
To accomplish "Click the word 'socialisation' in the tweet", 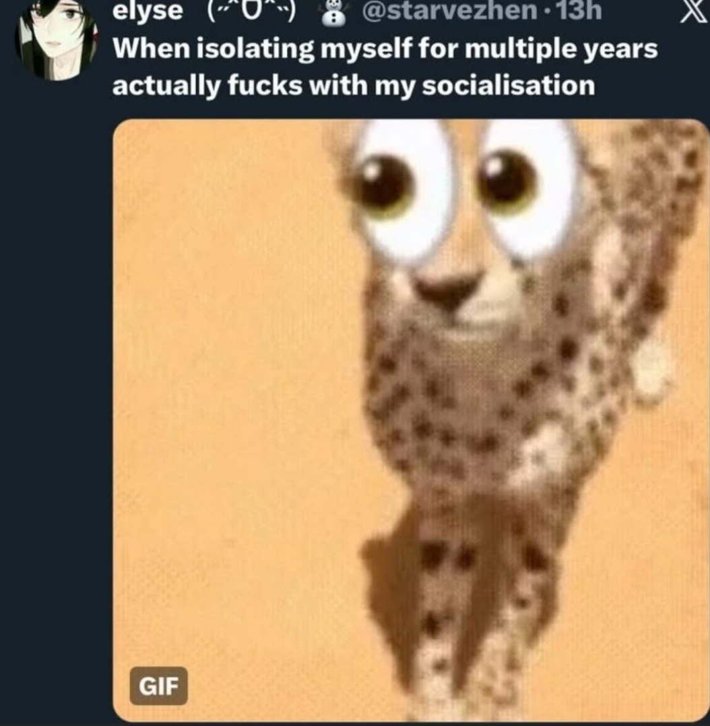I will point(509,86).
